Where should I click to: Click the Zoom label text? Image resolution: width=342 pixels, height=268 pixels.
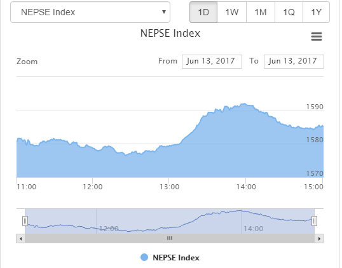click(27, 62)
